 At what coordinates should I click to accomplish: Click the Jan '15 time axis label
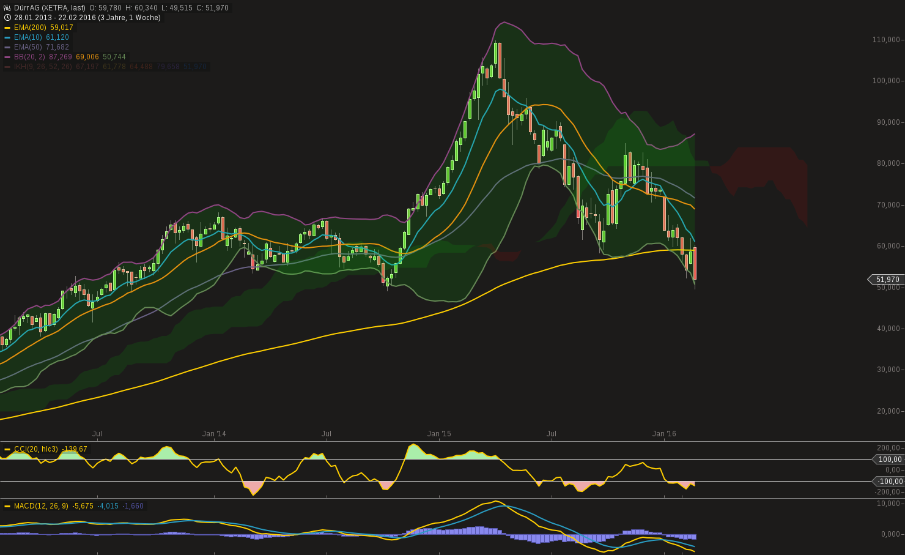(439, 434)
